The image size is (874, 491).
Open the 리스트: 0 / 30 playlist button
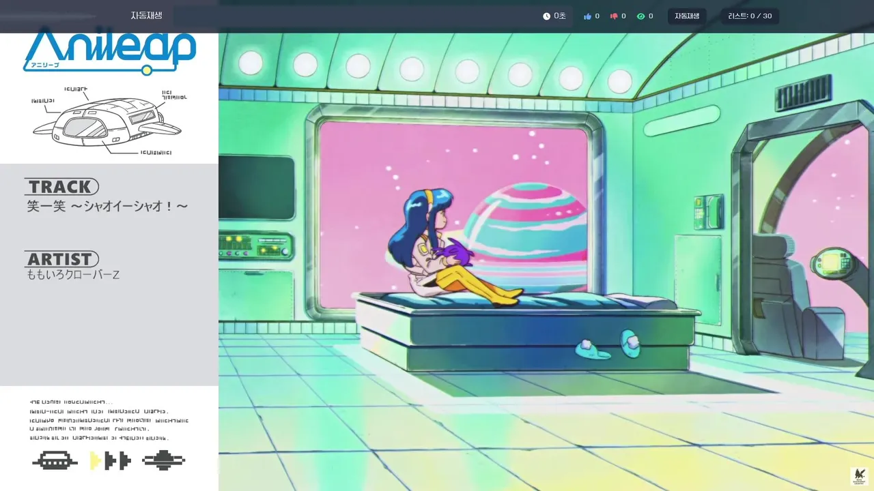[x=750, y=16]
